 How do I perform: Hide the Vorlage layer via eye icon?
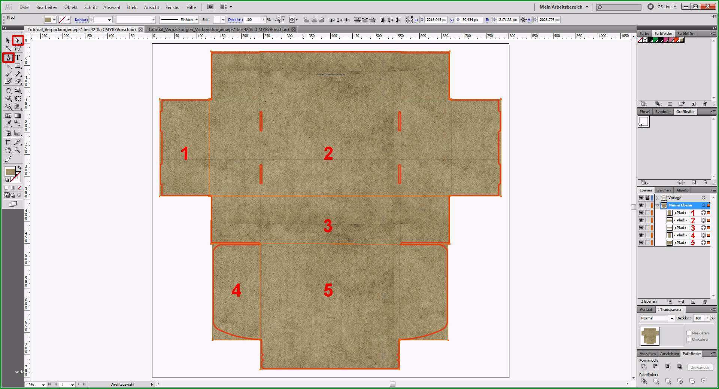[641, 198]
